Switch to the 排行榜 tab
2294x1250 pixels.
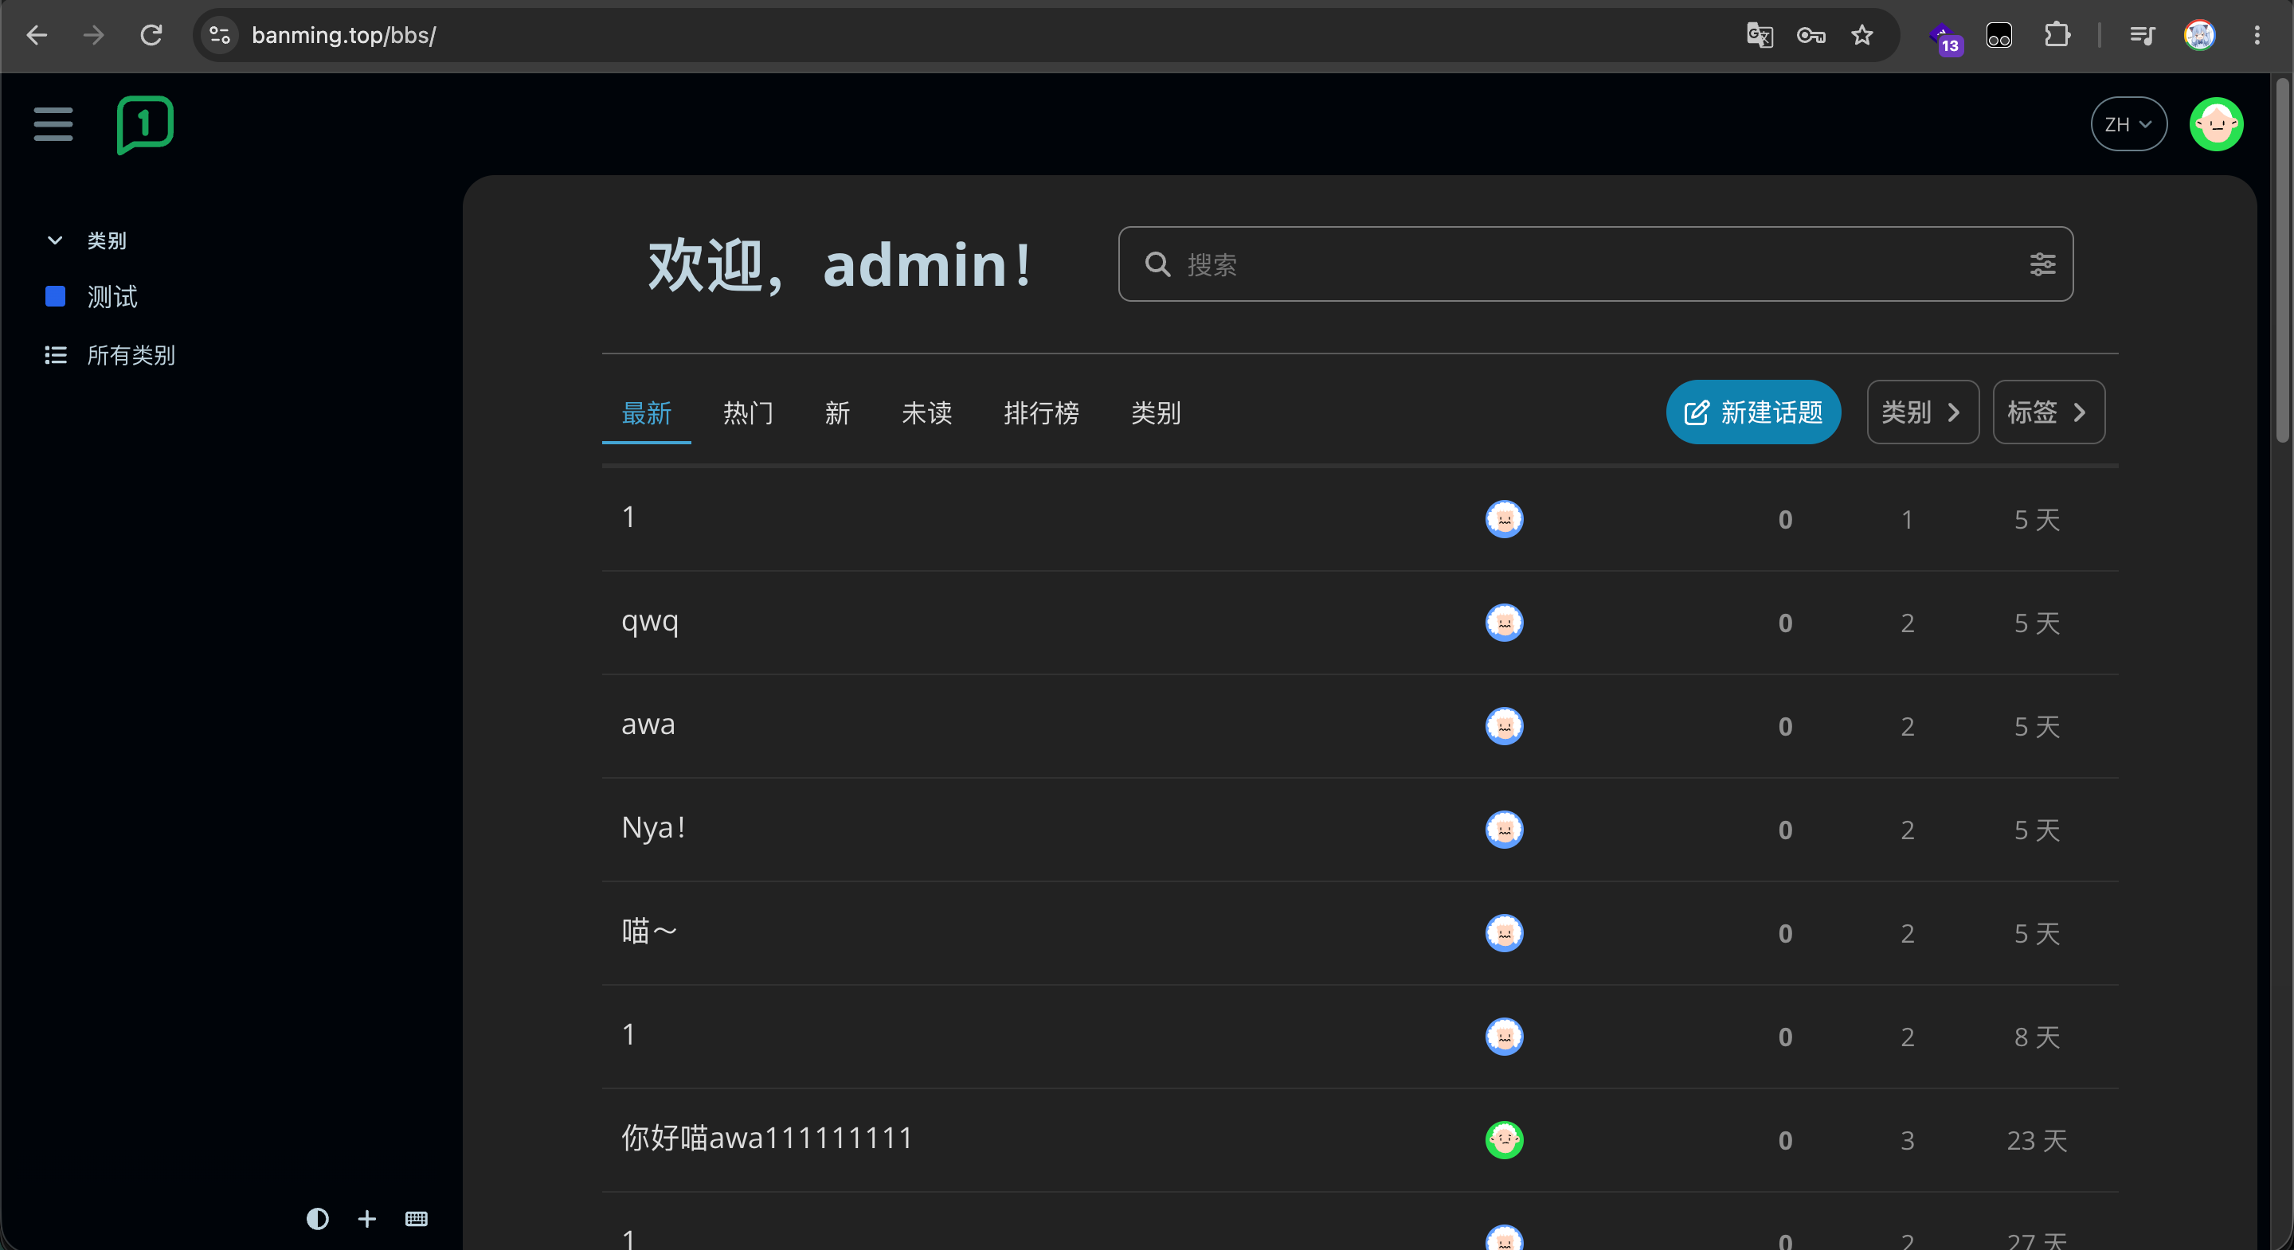[1041, 412]
